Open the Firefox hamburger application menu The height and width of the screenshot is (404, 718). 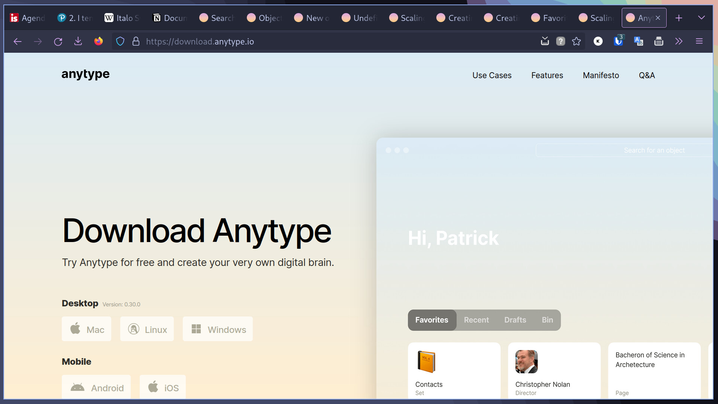(x=699, y=42)
